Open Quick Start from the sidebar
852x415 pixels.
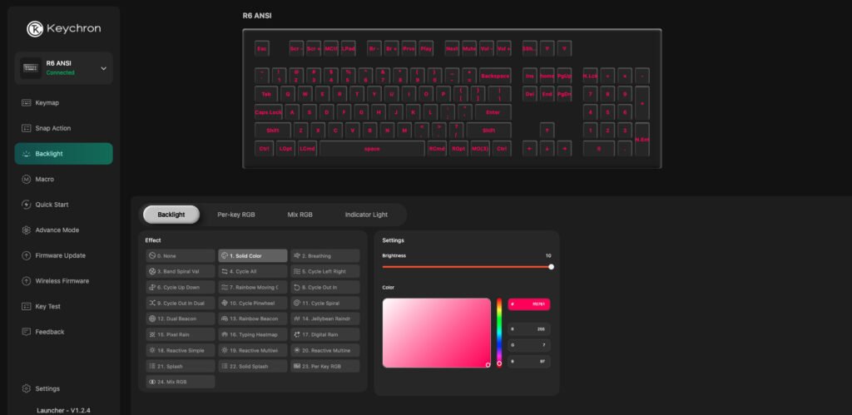click(52, 205)
